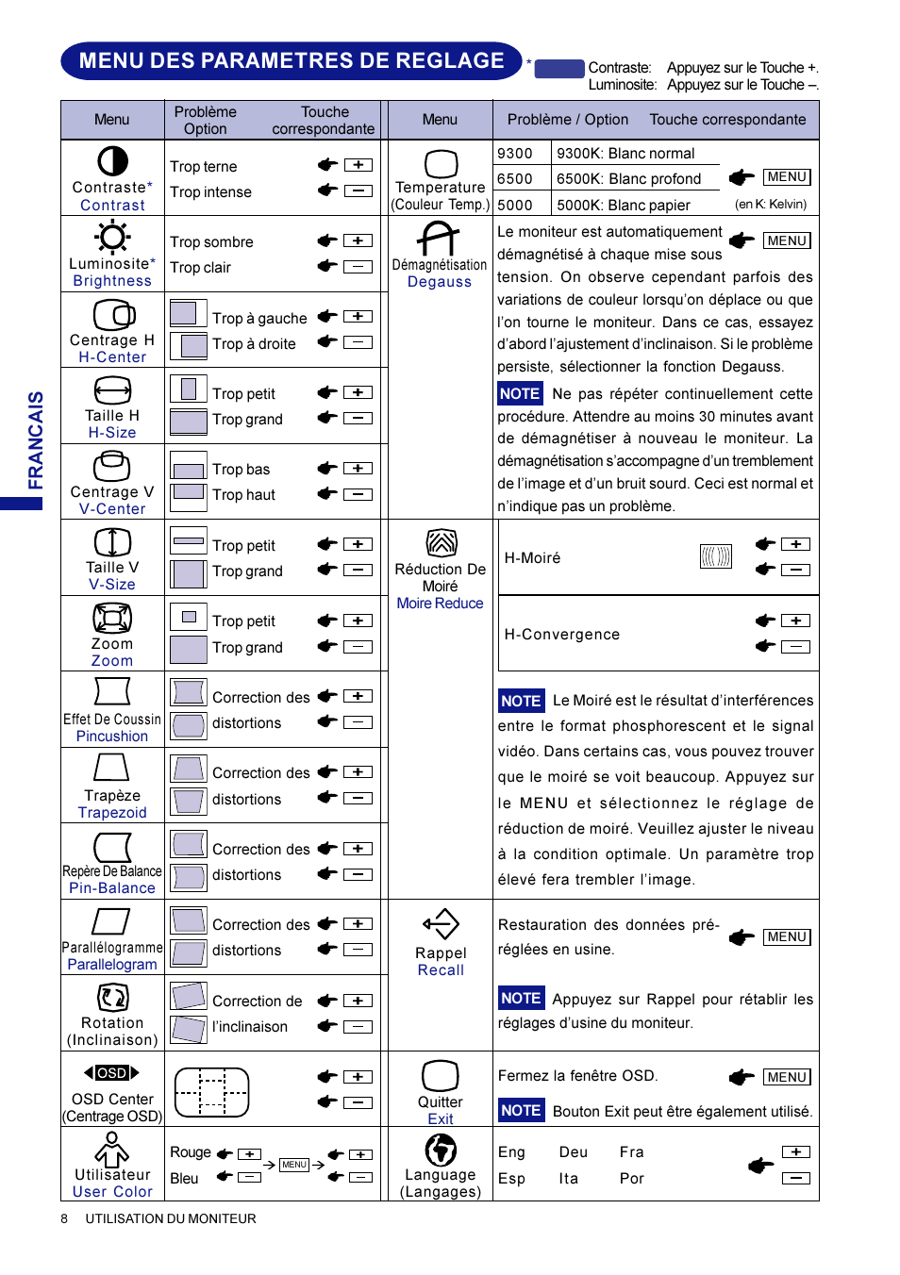The image size is (900, 1275).
Task: Click minus key for 'Trop intense'
Action: click(358, 190)
